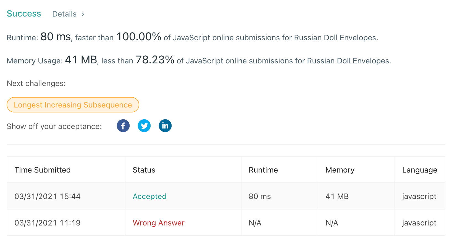Click the Status column header
Viewport: 452px width, 242px height.
click(144, 170)
